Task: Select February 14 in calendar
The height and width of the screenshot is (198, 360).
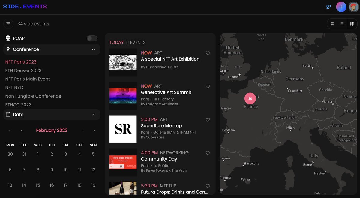Action: point(24,185)
